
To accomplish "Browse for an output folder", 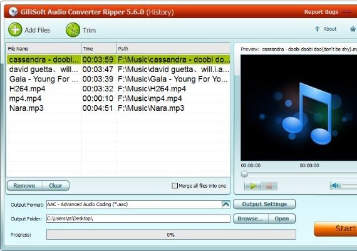I will 251,218.
